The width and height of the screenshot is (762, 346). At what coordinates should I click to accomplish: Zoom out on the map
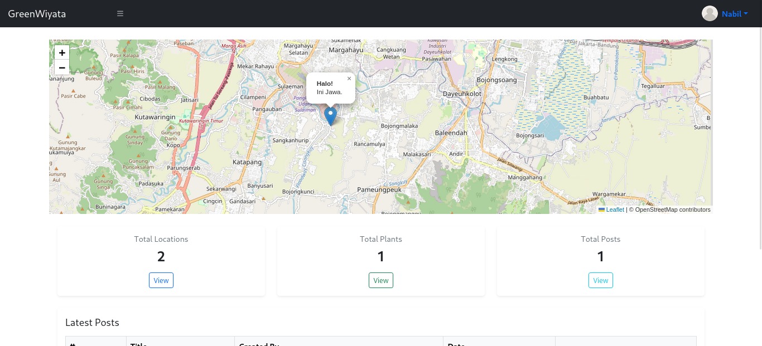(x=62, y=67)
